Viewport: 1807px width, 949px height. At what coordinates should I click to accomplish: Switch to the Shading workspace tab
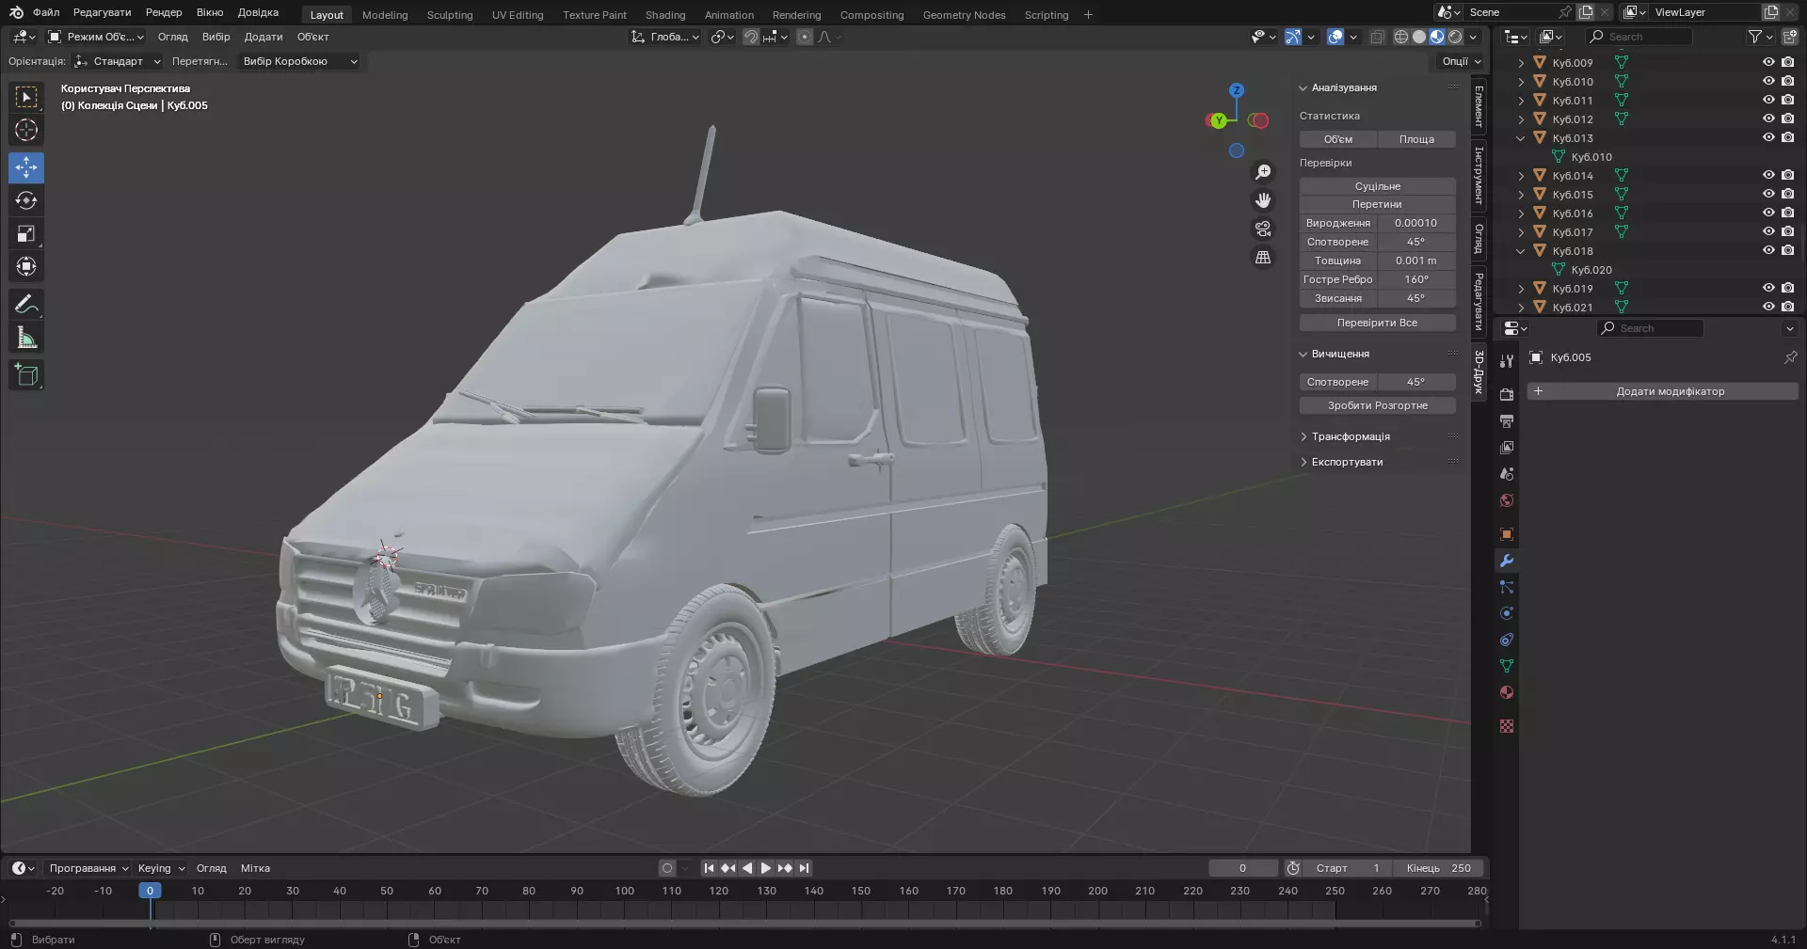pos(665,15)
